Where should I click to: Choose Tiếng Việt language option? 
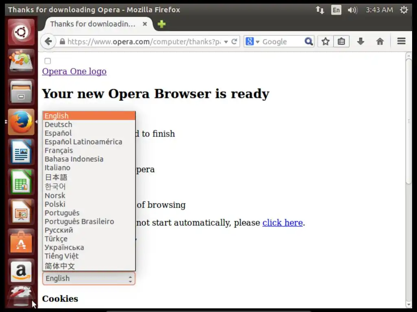pyautogui.click(x=89, y=256)
